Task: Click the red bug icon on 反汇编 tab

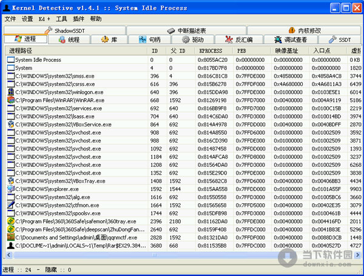Action: 229,39
